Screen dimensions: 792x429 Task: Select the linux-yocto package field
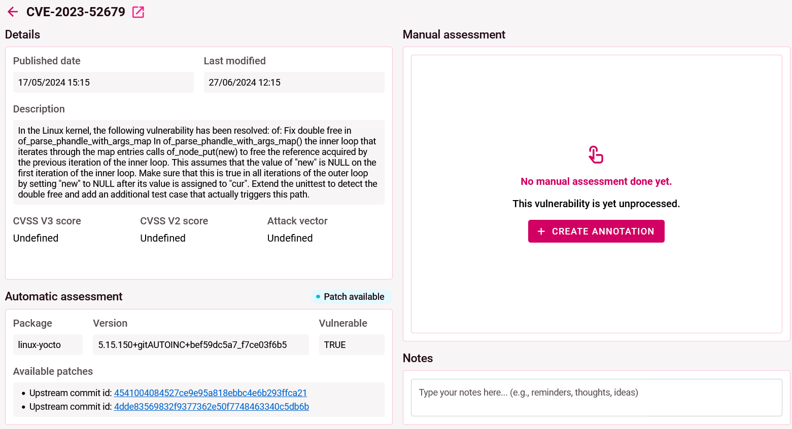48,345
